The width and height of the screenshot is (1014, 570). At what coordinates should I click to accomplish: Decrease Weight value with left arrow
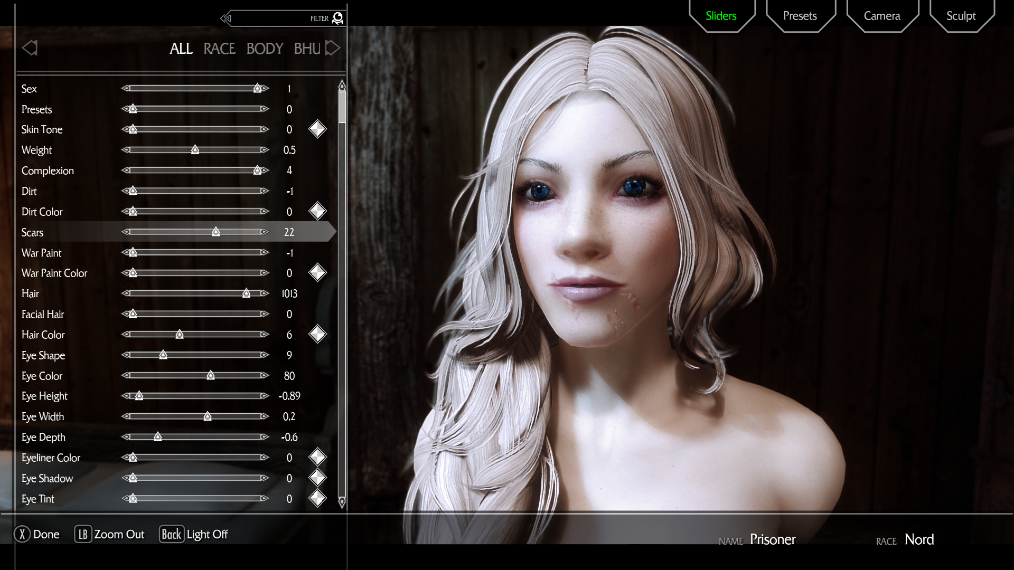(x=126, y=150)
